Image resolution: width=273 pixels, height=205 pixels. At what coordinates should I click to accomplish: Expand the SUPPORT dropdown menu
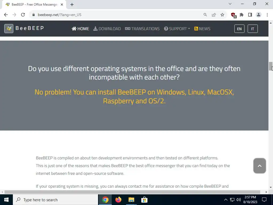(x=177, y=29)
